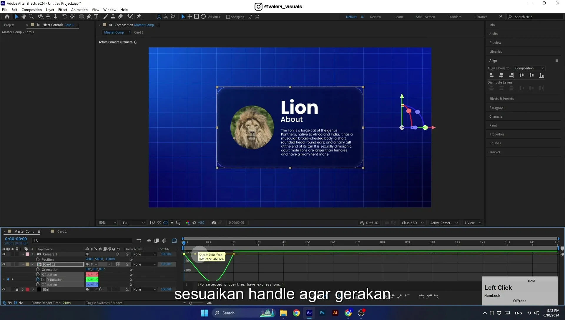Unlock the Bg layer

tap(17, 289)
